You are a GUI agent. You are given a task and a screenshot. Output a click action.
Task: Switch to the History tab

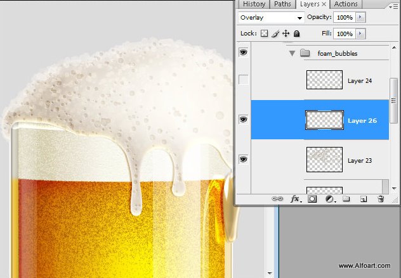coord(254,4)
